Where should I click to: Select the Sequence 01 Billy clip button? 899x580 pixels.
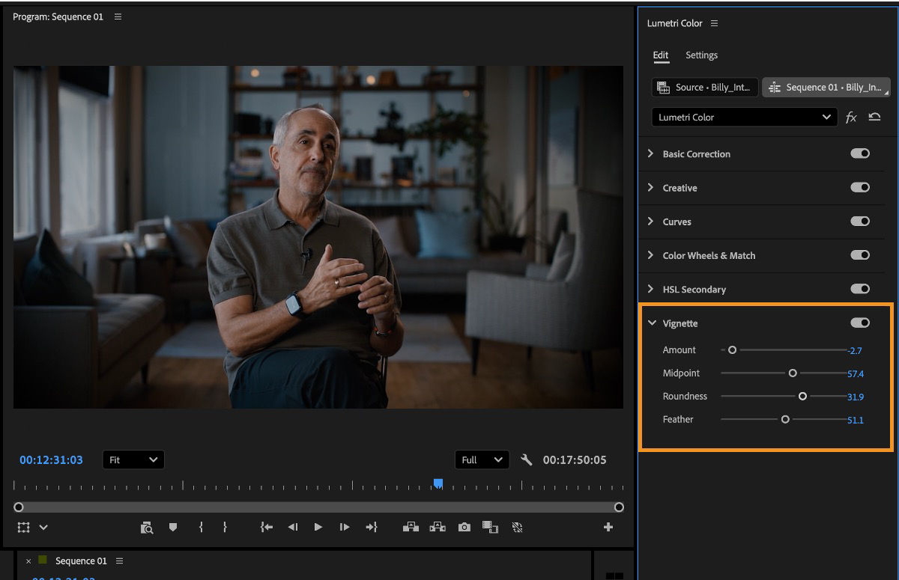coord(826,87)
